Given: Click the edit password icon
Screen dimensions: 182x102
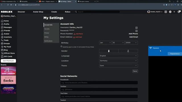Looking at the screenshot, I should tap(136, 31).
